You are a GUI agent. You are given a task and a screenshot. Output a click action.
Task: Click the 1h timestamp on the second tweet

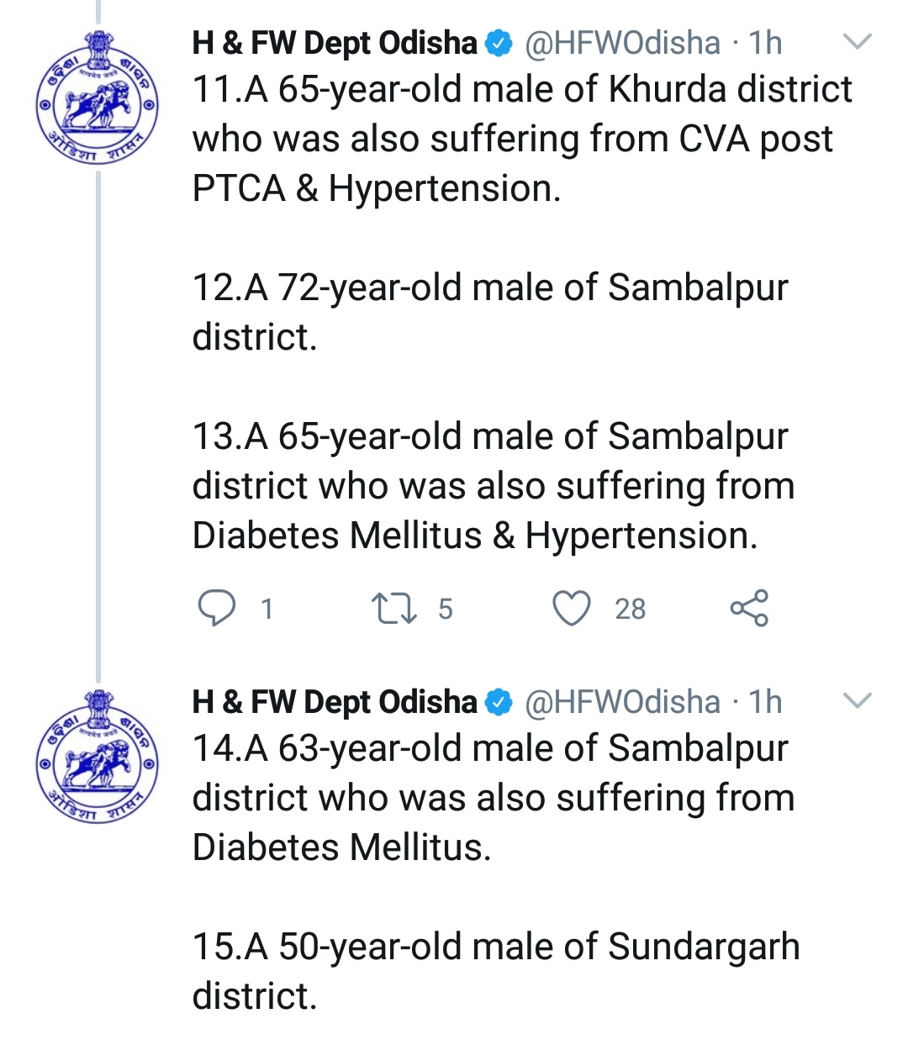tap(765, 702)
